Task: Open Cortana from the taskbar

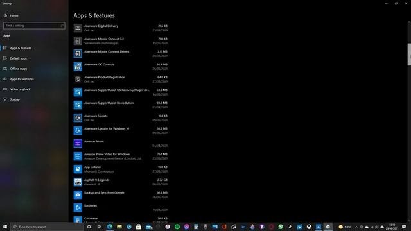Action: [x=89, y=227]
